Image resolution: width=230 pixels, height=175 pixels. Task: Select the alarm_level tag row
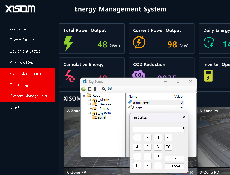156,102
